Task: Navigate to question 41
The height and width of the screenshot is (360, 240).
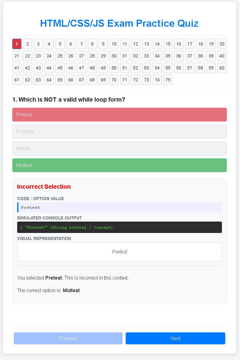Action: coord(17,68)
